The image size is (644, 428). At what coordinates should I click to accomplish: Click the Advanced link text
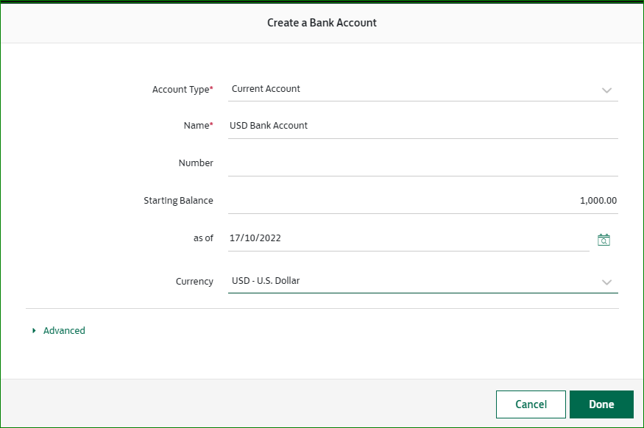coord(64,331)
